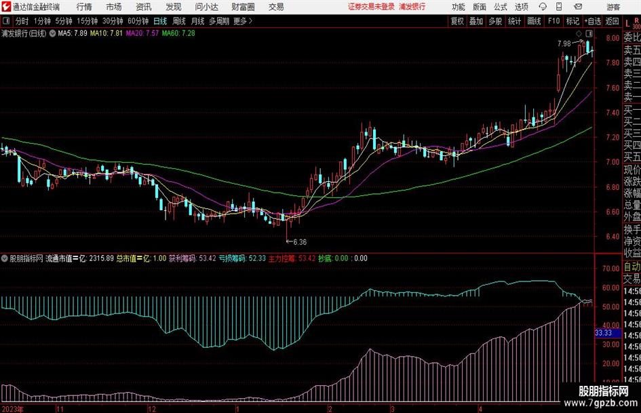The width and height of the screenshot is (641, 413).
Task: Click the 证券交易未登录 login link
Action: [371, 7]
